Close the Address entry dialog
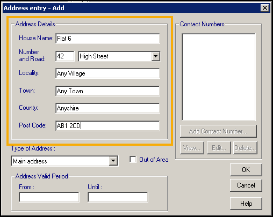Image resolution: width=273 pixels, height=217 pixels. (x=265, y=8)
